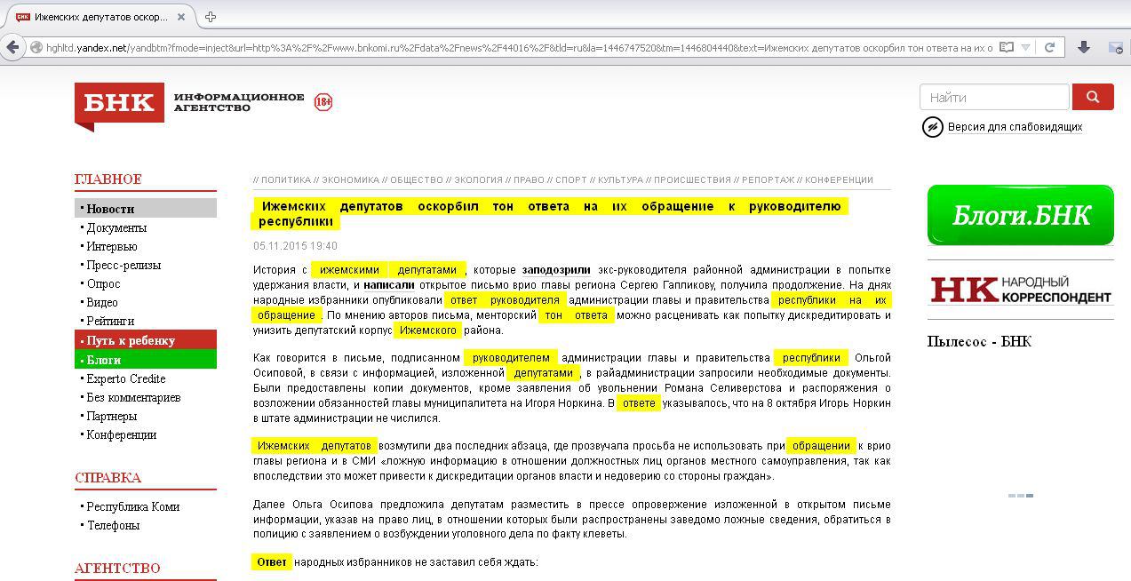Viewport: 1131px width, 581px height.
Task: Click the Найти search input field
Action: coord(993,97)
